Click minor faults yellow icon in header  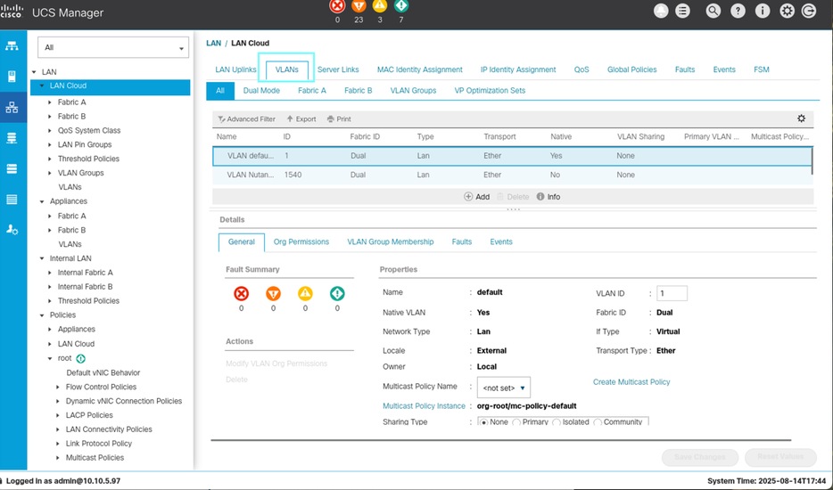coord(380,6)
